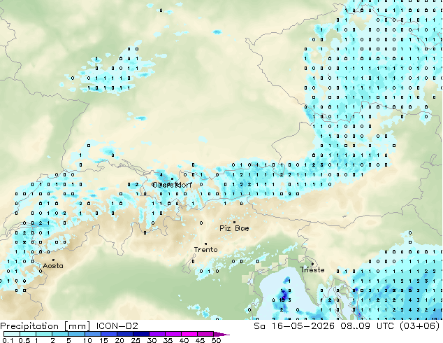The image size is (443, 343).
Task: Pick the lightest 0.1–0.5 mm legend swatch
Action: coord(12,334)
